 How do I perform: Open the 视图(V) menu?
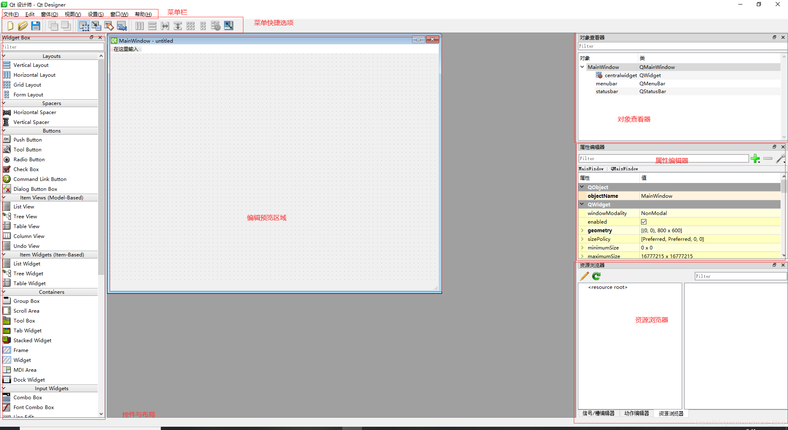click(x=73, y=14)
